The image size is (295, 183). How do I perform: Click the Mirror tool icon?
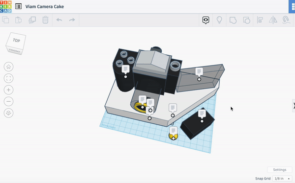click(x=273, y=20)
